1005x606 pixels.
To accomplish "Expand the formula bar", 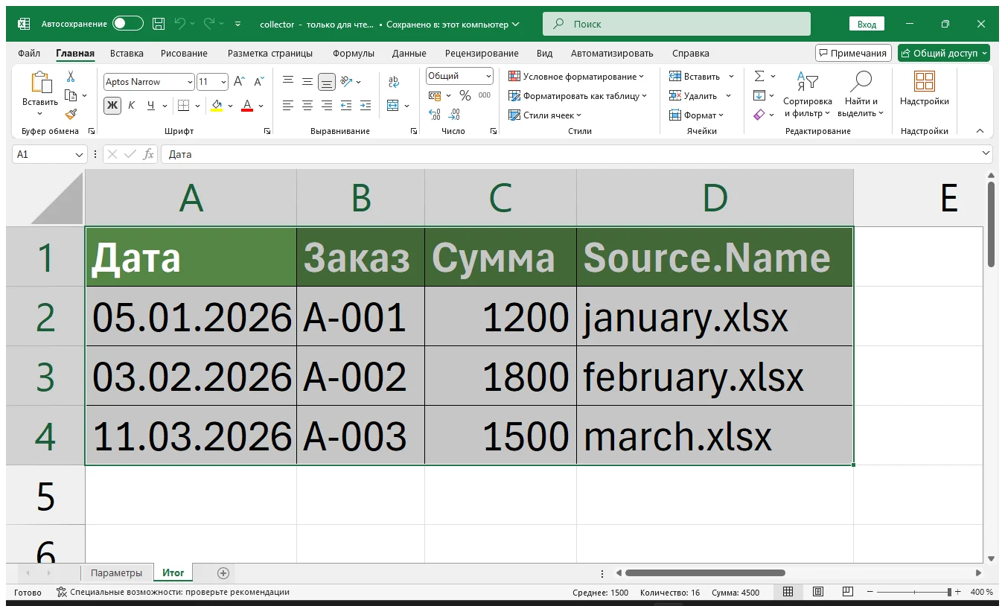I will 986,153.
